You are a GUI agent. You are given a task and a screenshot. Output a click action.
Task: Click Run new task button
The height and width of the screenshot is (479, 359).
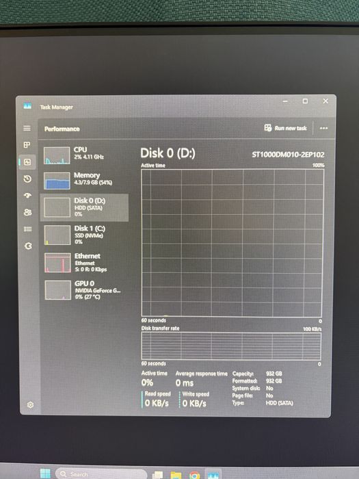[x=285, y=128]
